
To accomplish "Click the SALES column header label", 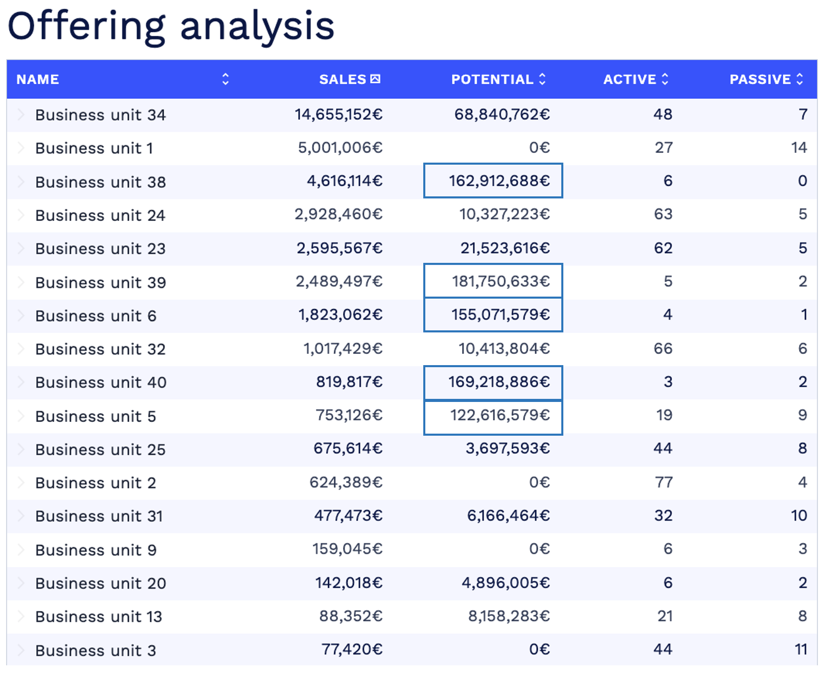I will click(x=342, y=79).
